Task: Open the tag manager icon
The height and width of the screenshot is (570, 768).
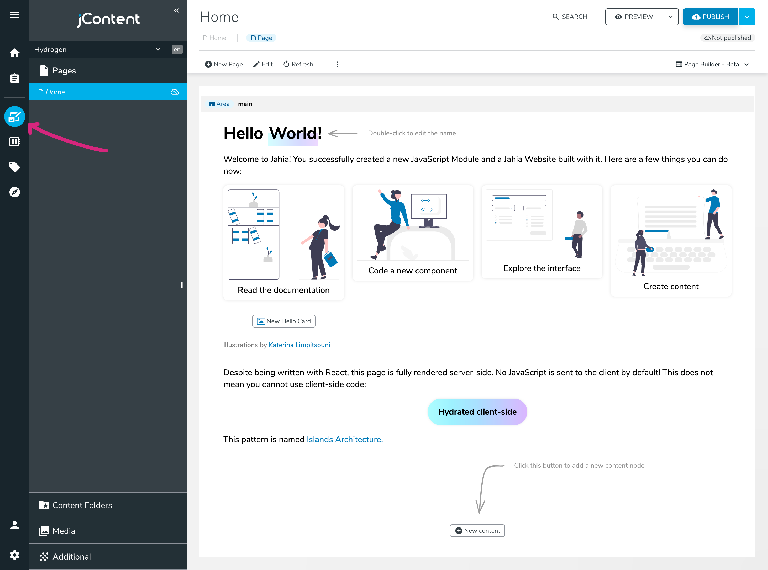Action: pyautogui.click(x=14, y=167)
